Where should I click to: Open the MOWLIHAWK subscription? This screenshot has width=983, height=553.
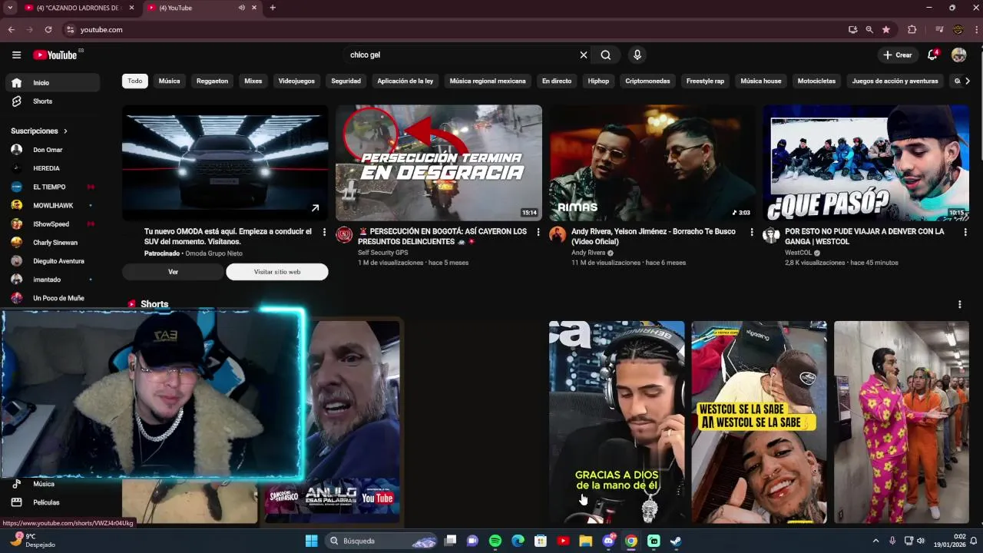[x=51, y=205]
